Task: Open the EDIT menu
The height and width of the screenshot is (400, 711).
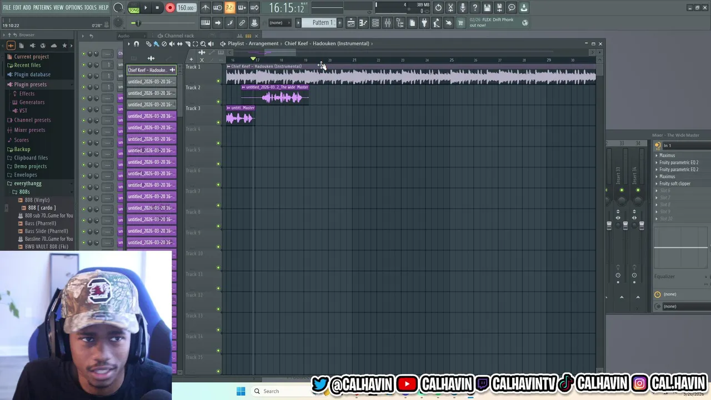Action: 17,8
